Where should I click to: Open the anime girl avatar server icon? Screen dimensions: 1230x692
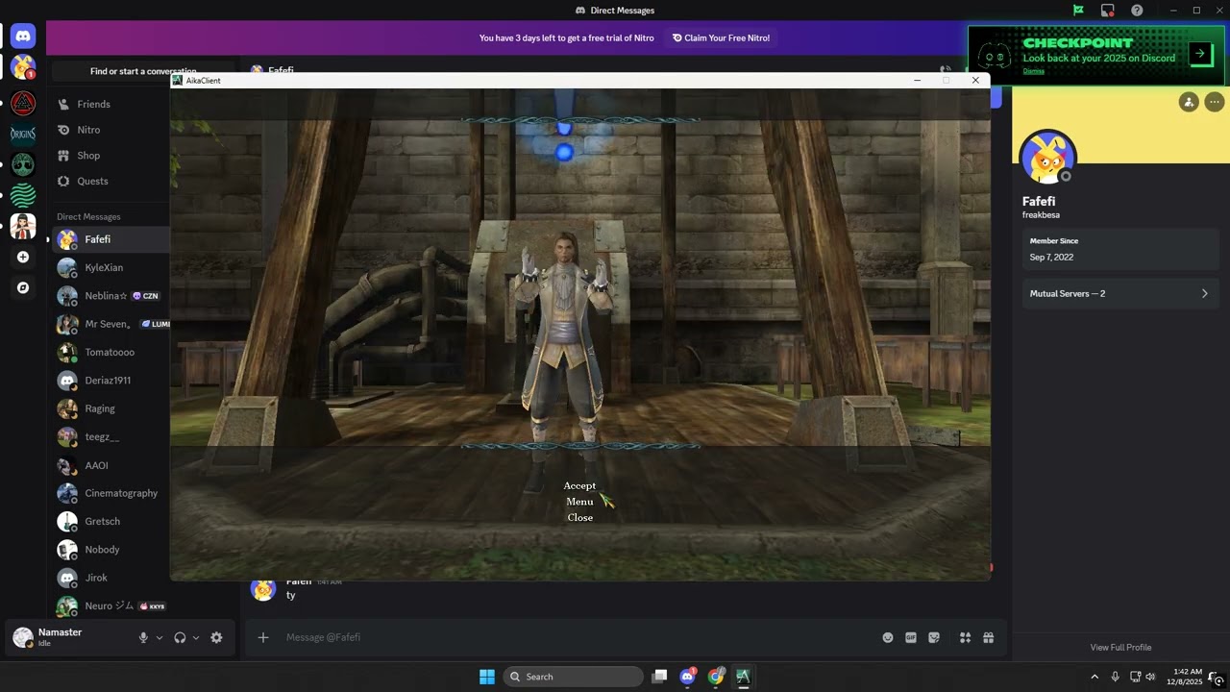(23, 226)
